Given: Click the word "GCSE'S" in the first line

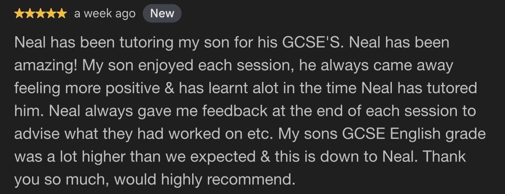Looking at the screenshot, I should coord(313,43).
